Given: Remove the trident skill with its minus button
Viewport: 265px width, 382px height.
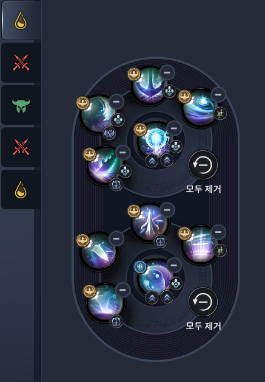Looking at the screenshot, I should [167, 72].
